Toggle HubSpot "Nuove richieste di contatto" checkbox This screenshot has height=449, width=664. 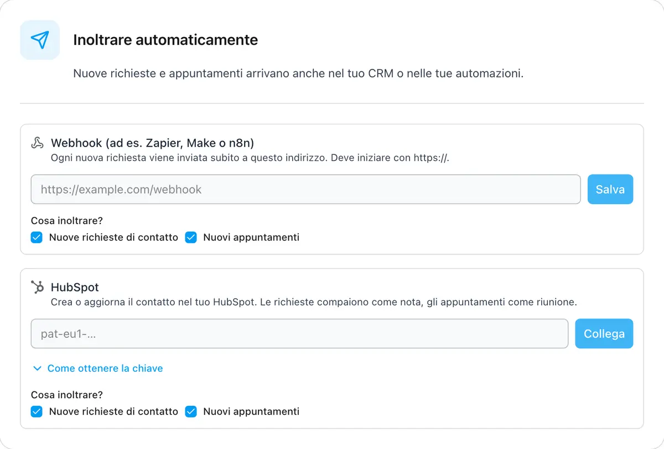click(x=37, y=411)
